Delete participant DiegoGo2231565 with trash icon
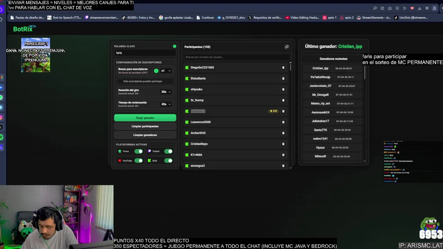Image resolution: width=443 pixels, height=249 pixels. click(x=283, y=67)
